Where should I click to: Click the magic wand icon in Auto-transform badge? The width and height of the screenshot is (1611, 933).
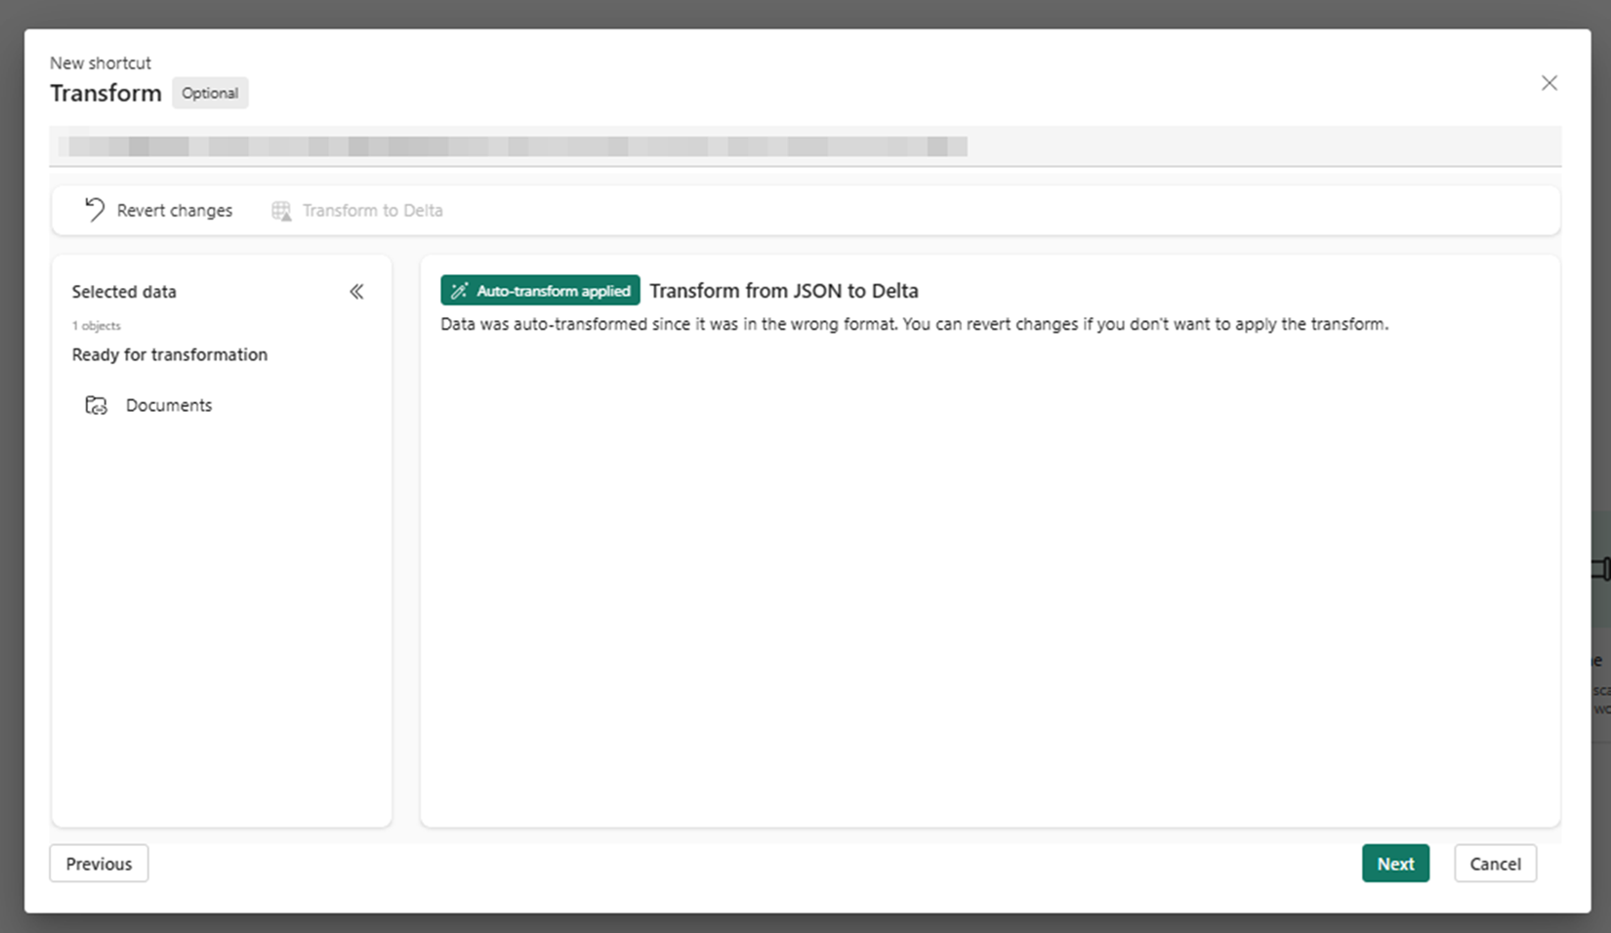coord(459,291)
